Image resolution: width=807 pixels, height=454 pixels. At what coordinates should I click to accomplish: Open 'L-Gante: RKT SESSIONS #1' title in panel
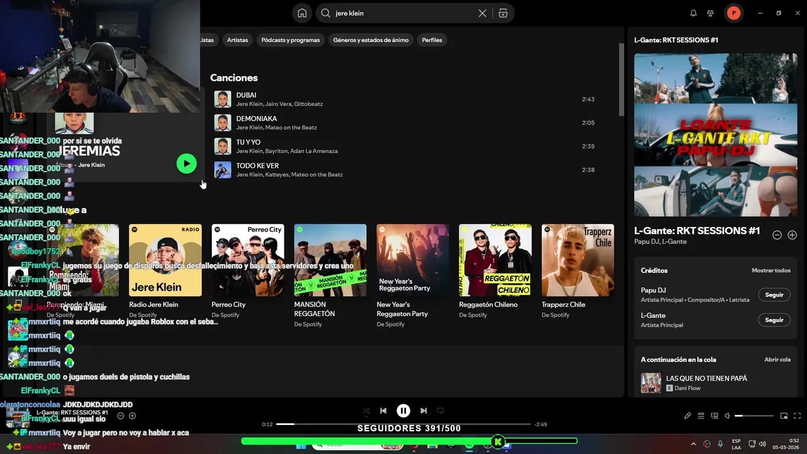click(x=697, y=231)
